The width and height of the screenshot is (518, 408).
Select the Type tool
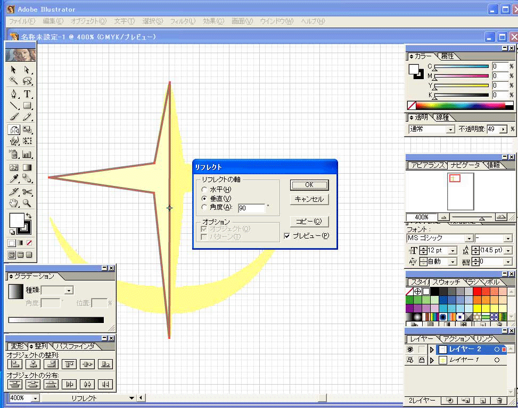(x=27, y=94)
